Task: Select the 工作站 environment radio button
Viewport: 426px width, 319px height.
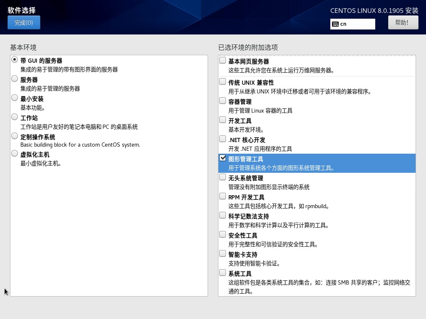Action: (15, 117)
